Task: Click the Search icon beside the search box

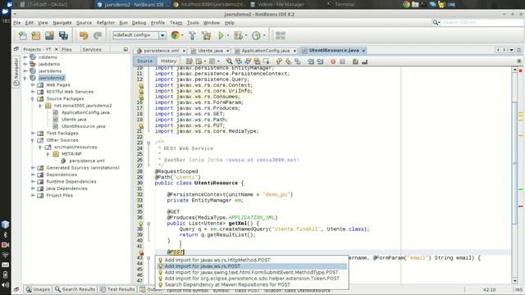Action: pyautogui.click(x=436, y=22)
